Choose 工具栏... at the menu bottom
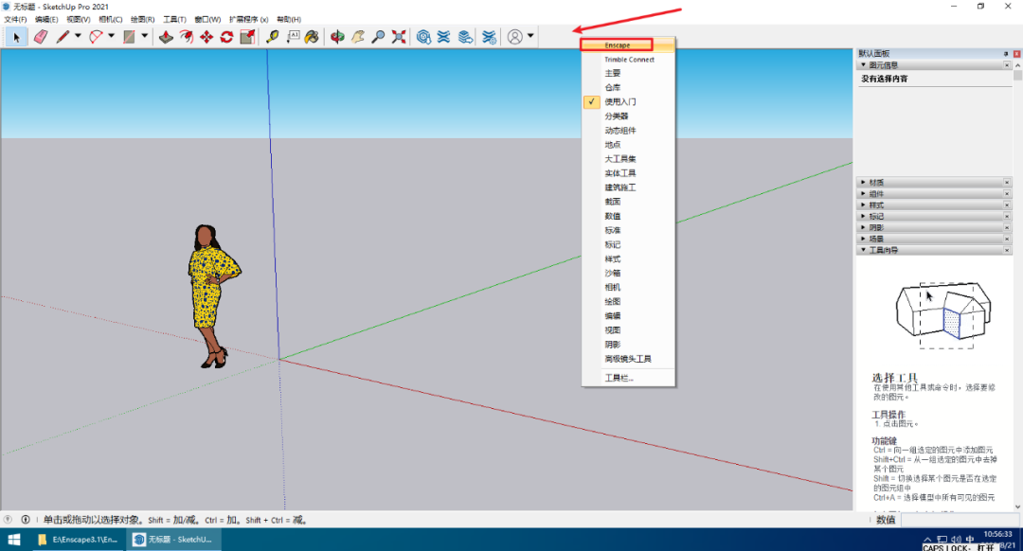Screen dimensions: 1023x551 point(619,378)
